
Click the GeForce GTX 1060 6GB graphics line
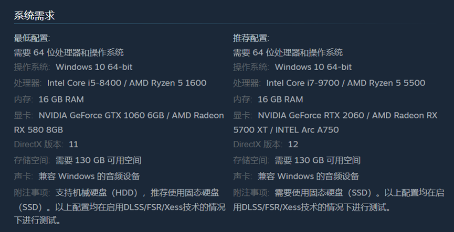119,115
